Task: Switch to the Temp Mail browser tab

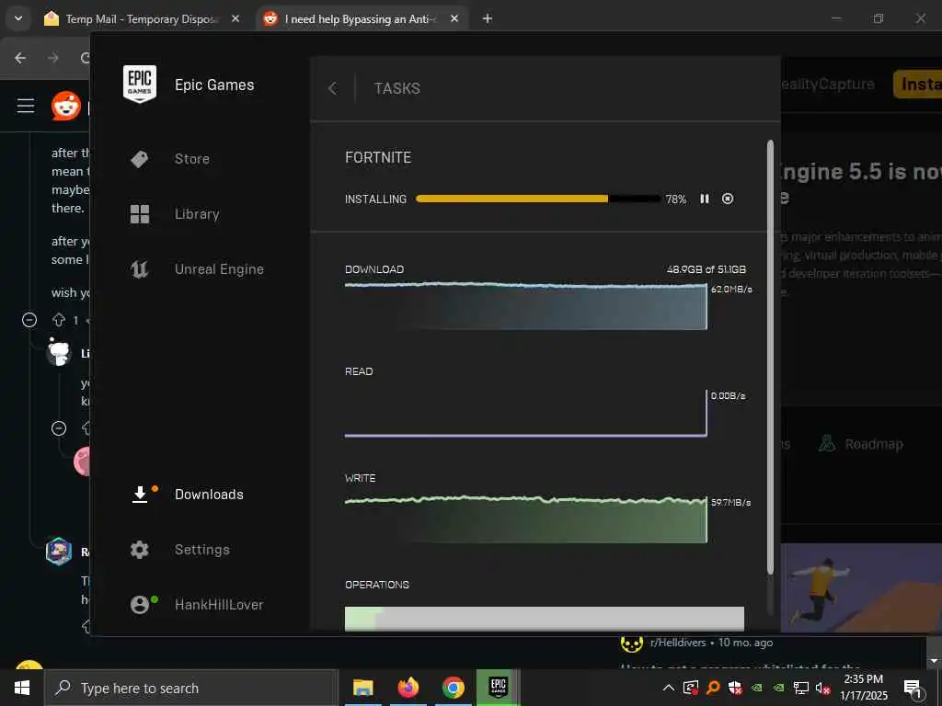Action: point(142,18)
